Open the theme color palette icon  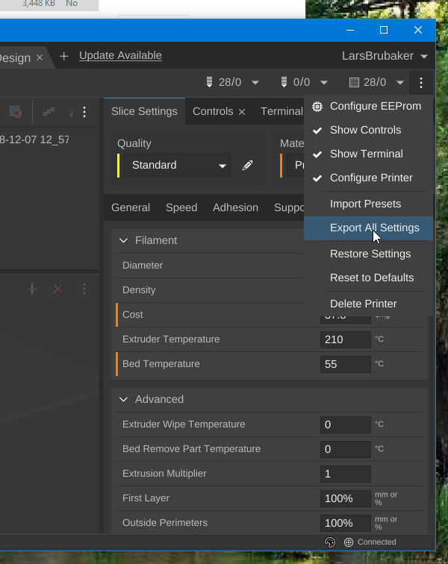330,542
